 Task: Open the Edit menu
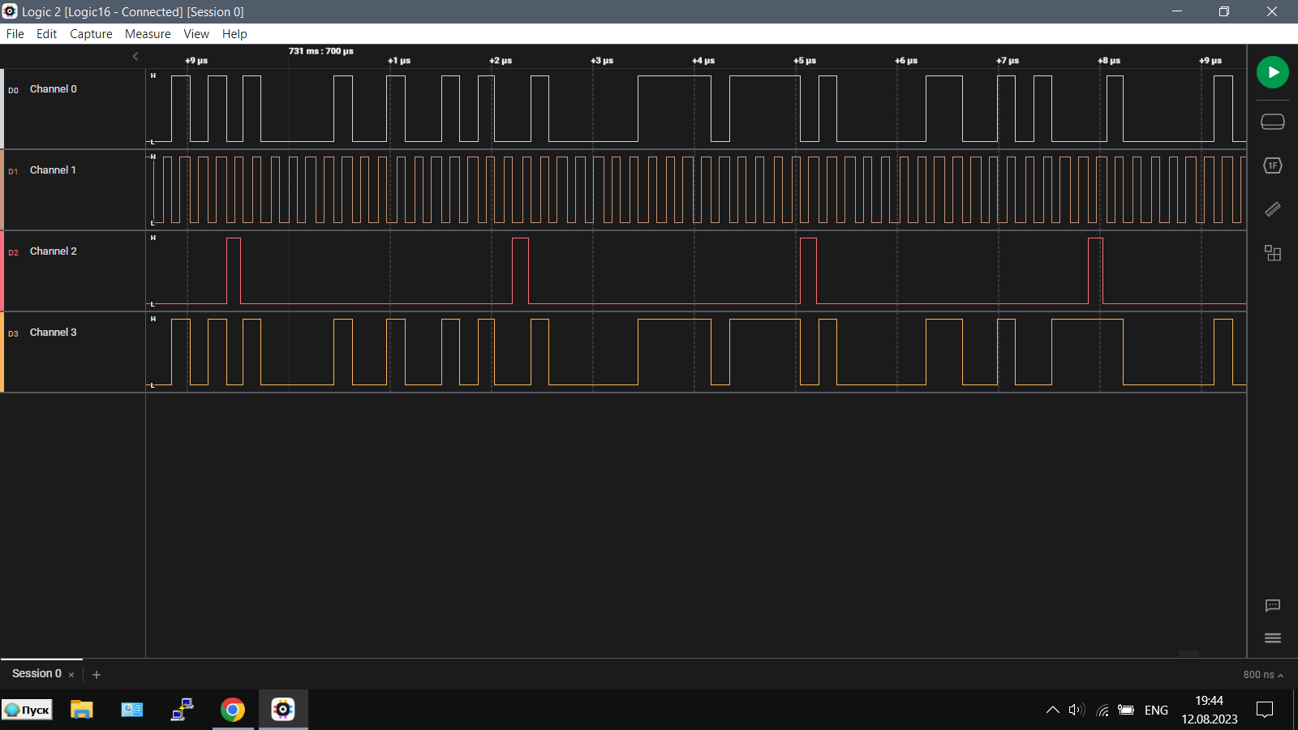click(46, 34)
